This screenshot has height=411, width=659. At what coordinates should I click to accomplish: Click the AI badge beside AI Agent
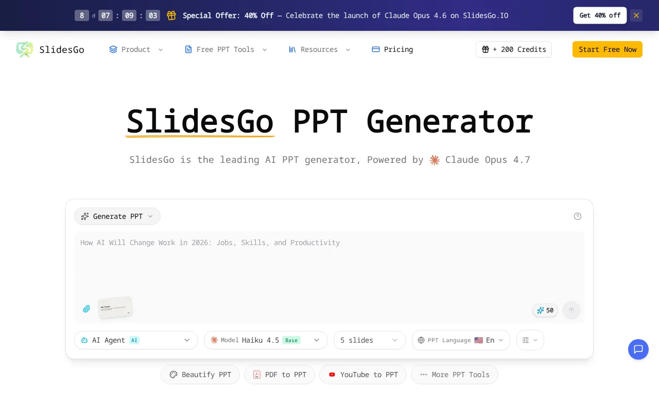tap(134, 340)
